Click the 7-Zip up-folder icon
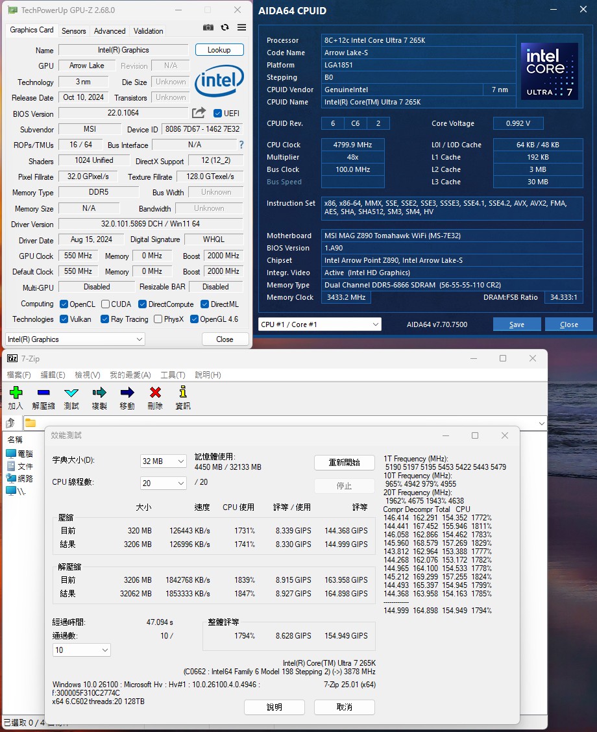This screenshot has width=597, height=732. click(x=10, y=423)
